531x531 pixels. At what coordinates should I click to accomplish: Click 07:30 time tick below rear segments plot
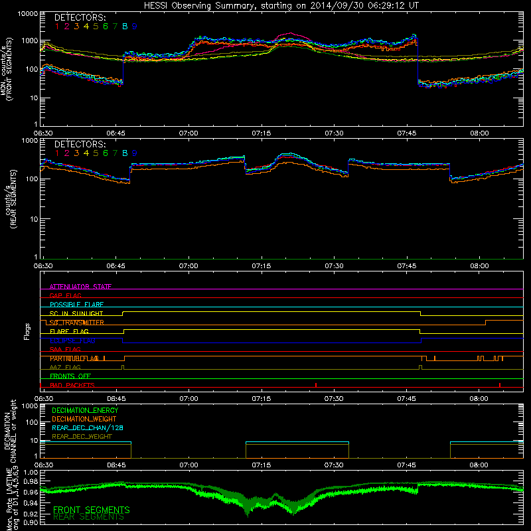coord(334,266)
